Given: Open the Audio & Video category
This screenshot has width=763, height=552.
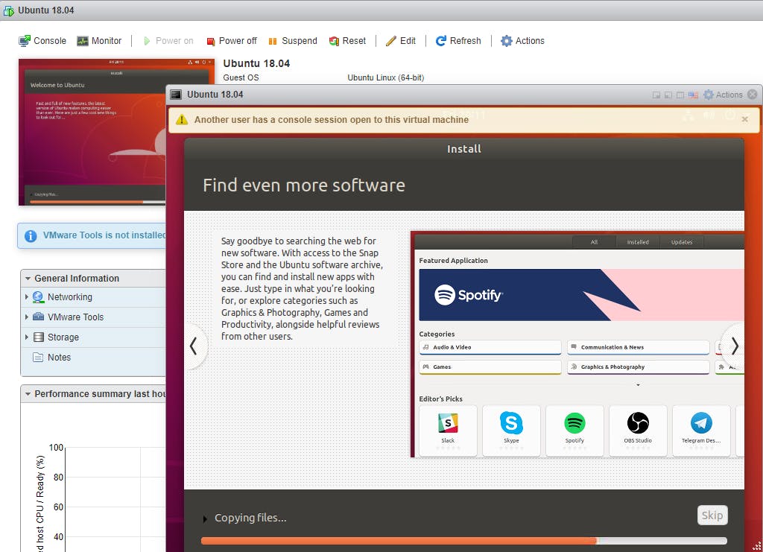Looking at the screenshot, I should (490, 347).
